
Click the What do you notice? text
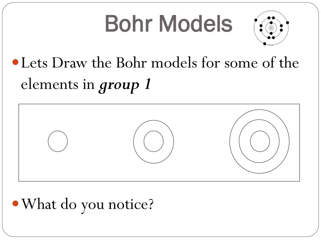click(x=87, y=204)
